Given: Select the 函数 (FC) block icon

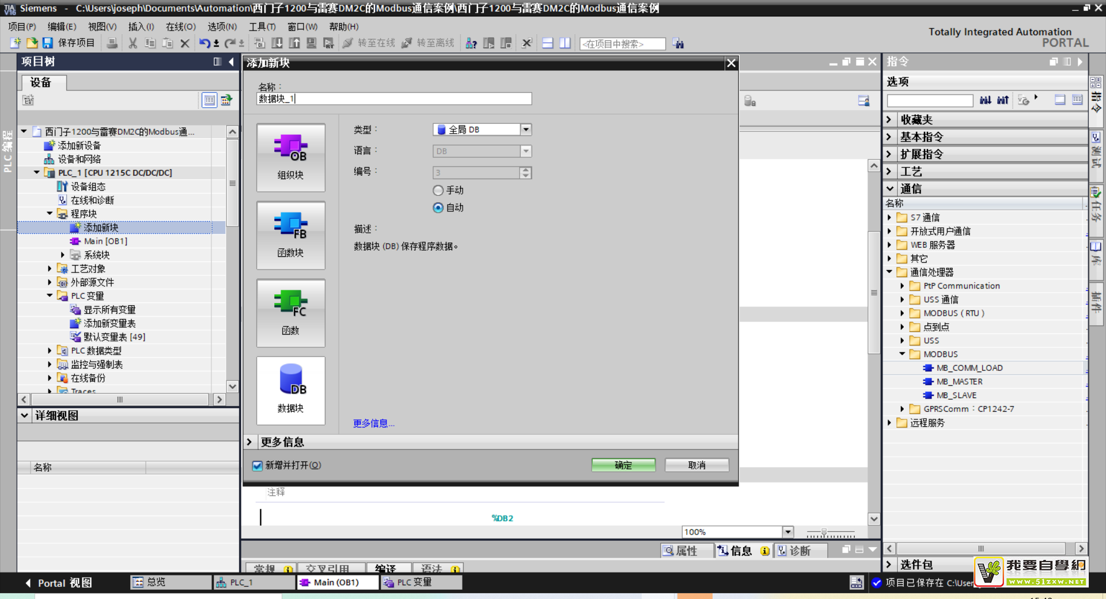Looking at the screenshot, I should tap(290, 312).
